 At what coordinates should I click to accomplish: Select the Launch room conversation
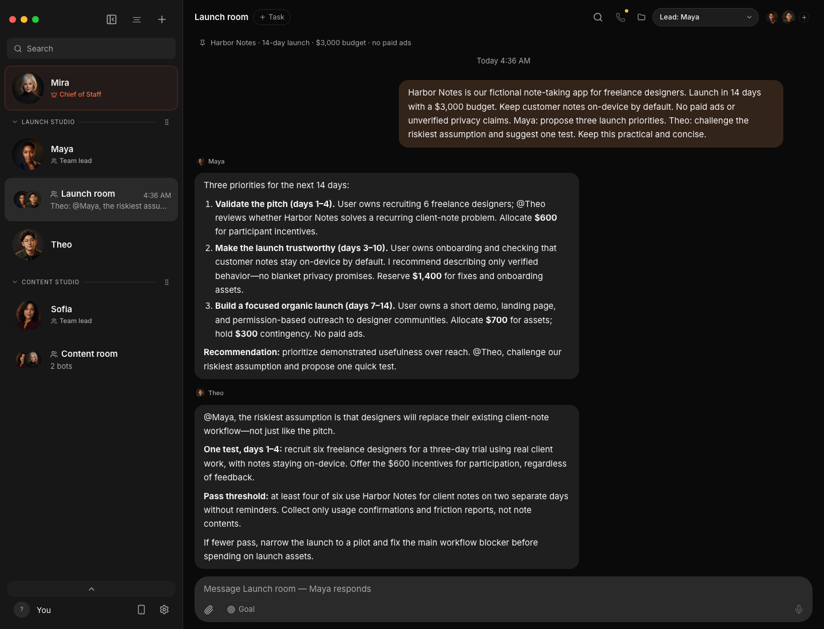point(91,200)
